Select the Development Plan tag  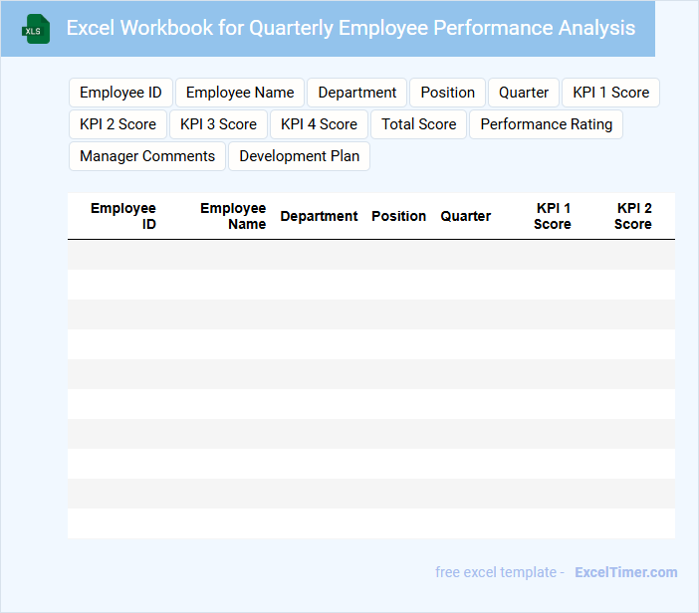pos(299,156)
